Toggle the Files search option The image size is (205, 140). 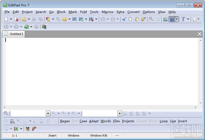click(x=116, y=121)
